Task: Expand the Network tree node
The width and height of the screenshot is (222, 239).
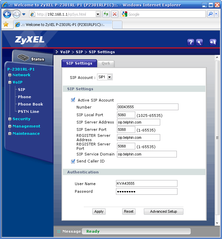Action: (x=10, y=75)
